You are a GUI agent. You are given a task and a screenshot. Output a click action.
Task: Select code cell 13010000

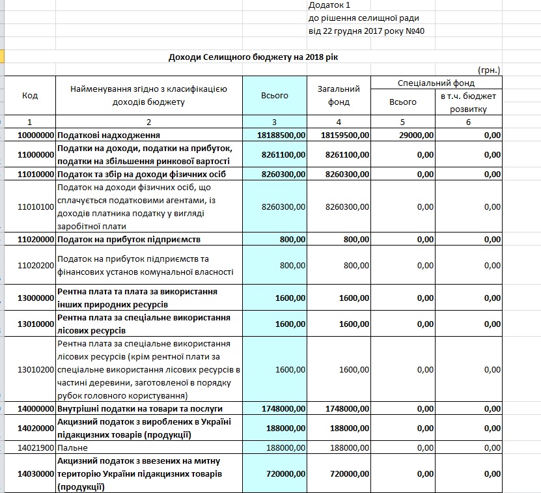pos(30,324)
